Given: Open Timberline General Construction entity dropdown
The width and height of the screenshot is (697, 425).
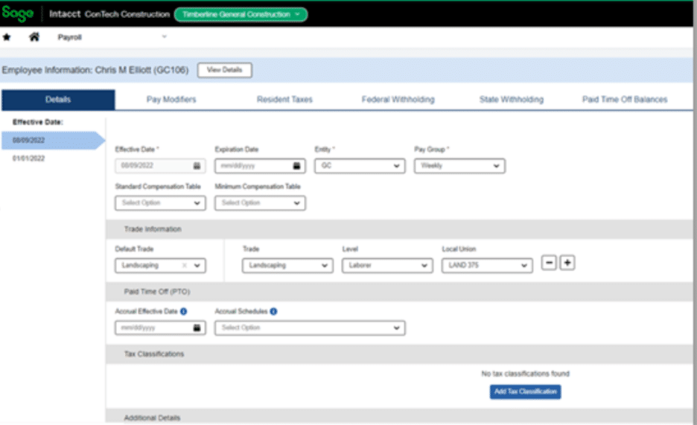Looking at the screenshot, I should click(x=241, y=14).
